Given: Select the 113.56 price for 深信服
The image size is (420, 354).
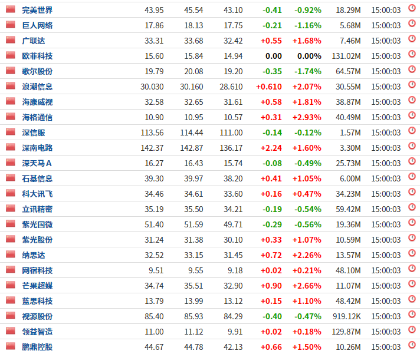Looking at the screenshot, I should 152,133.
